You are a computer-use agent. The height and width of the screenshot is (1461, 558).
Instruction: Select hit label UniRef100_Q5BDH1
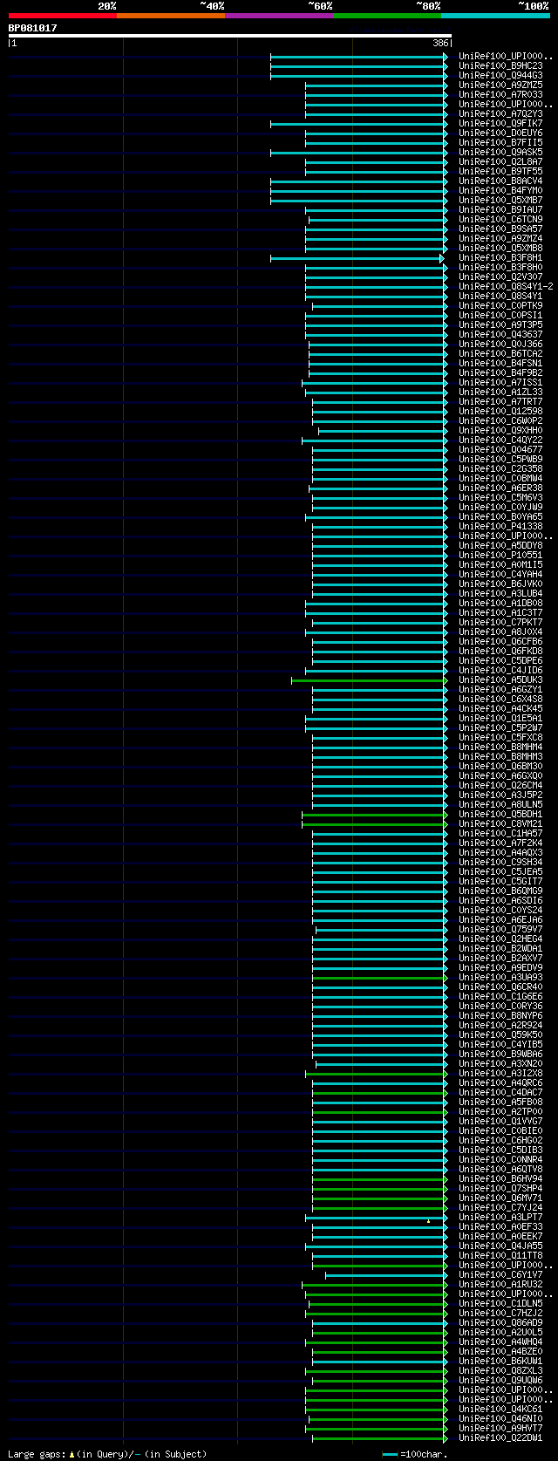pyautogui.click(x=500, y=814)
